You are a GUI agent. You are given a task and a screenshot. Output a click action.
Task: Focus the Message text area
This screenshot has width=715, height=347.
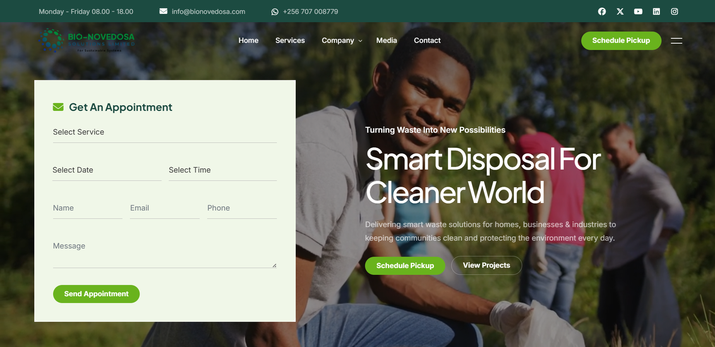(x=165, y=252)
